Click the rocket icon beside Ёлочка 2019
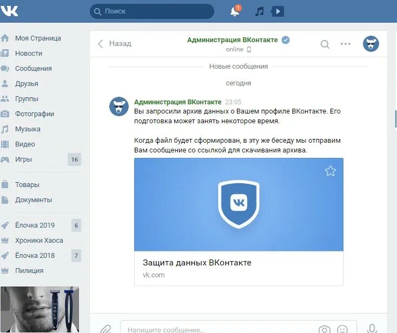 (5, 225)
